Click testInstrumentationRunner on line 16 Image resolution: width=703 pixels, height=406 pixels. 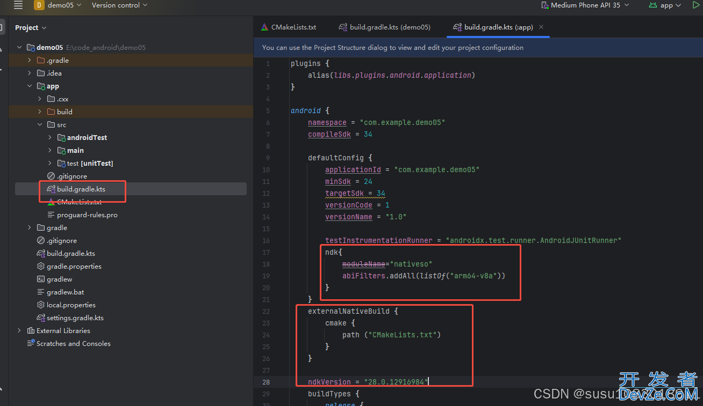point(379,241)
